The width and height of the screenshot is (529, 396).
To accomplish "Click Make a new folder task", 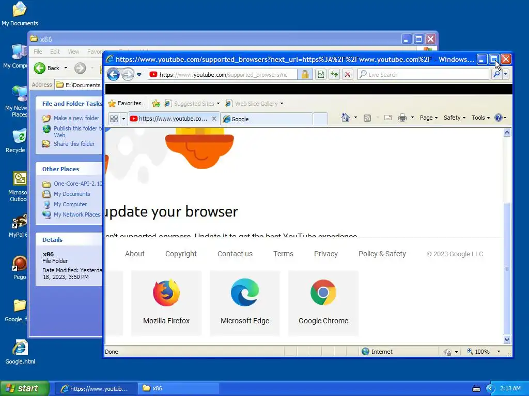I will [x=76, y=118].
